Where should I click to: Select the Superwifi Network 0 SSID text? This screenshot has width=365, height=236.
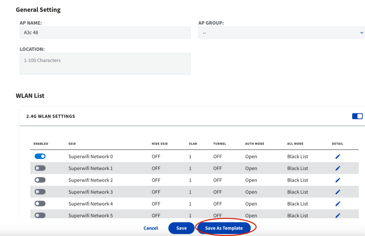pyautogui.click(x=90, y=157)
